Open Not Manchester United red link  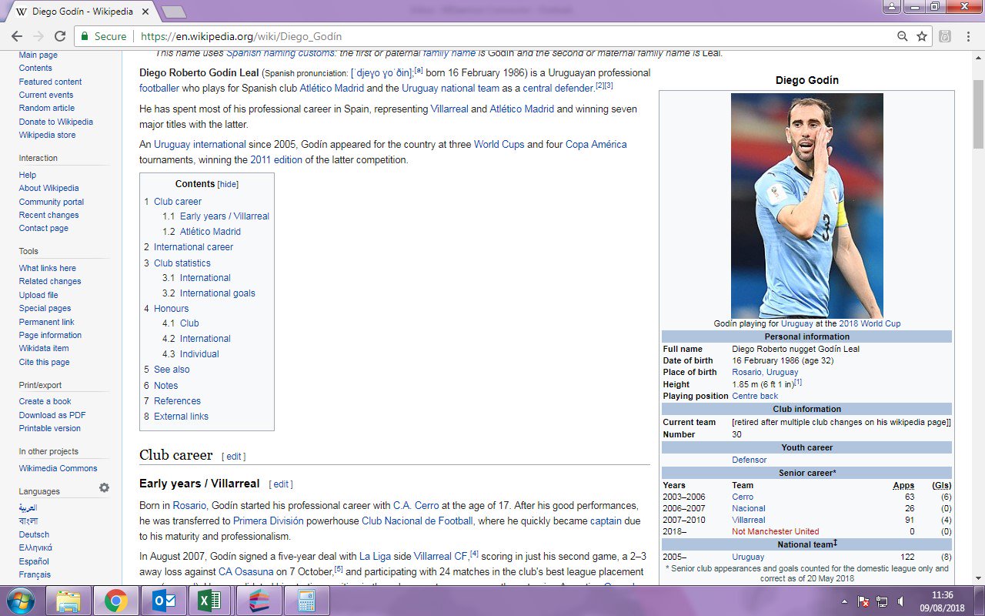(x=776, y=532)
